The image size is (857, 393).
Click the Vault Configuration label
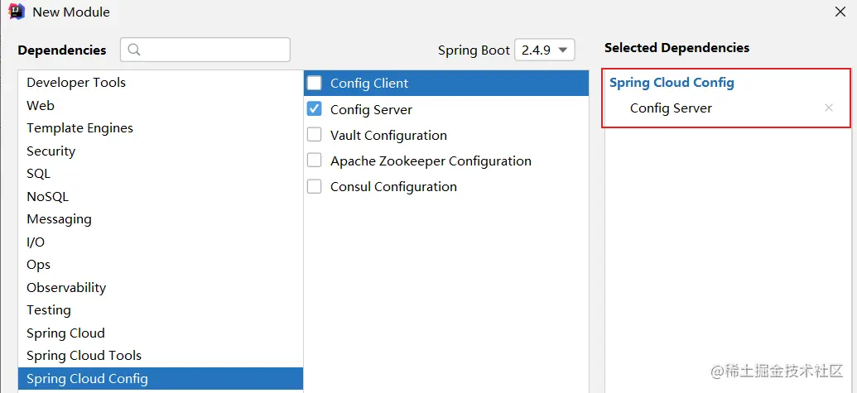point(388,136)
